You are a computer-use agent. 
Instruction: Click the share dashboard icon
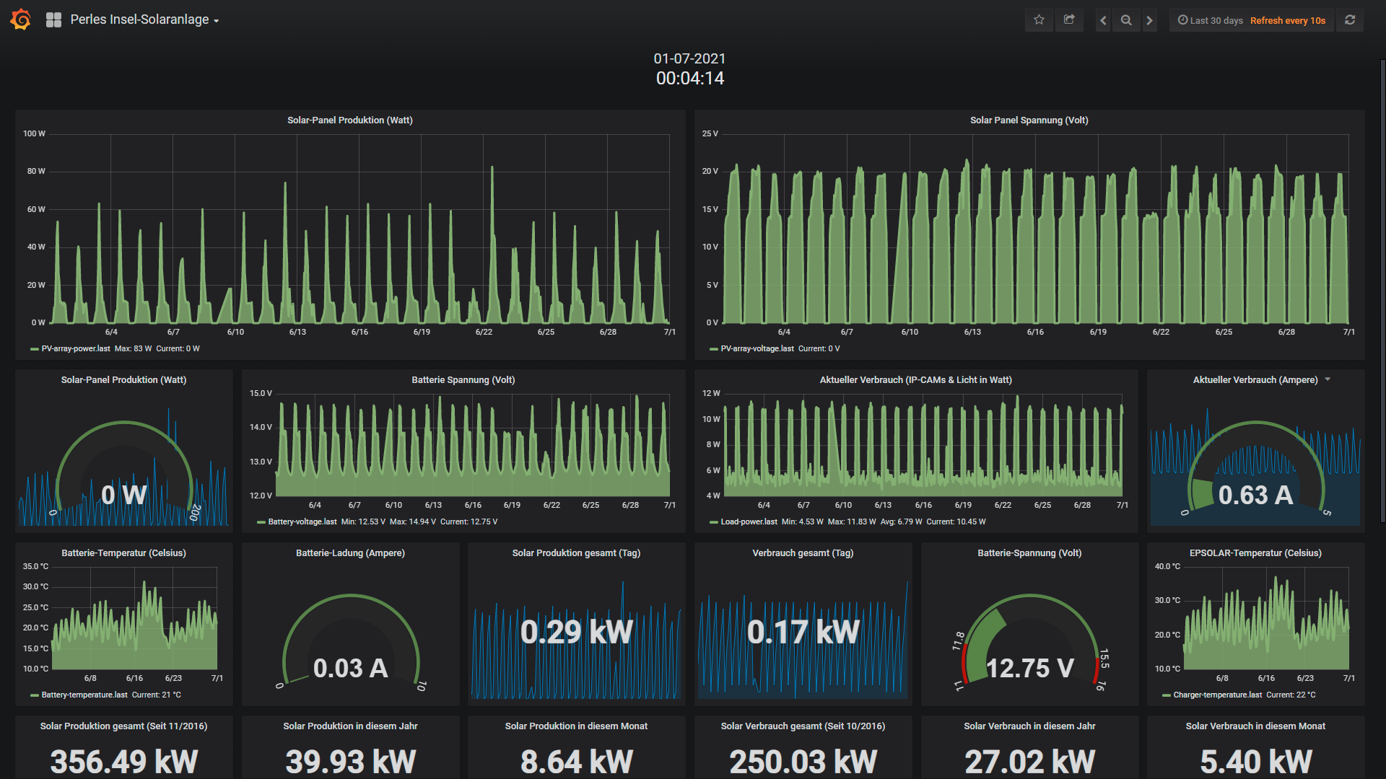[1069, 20]
